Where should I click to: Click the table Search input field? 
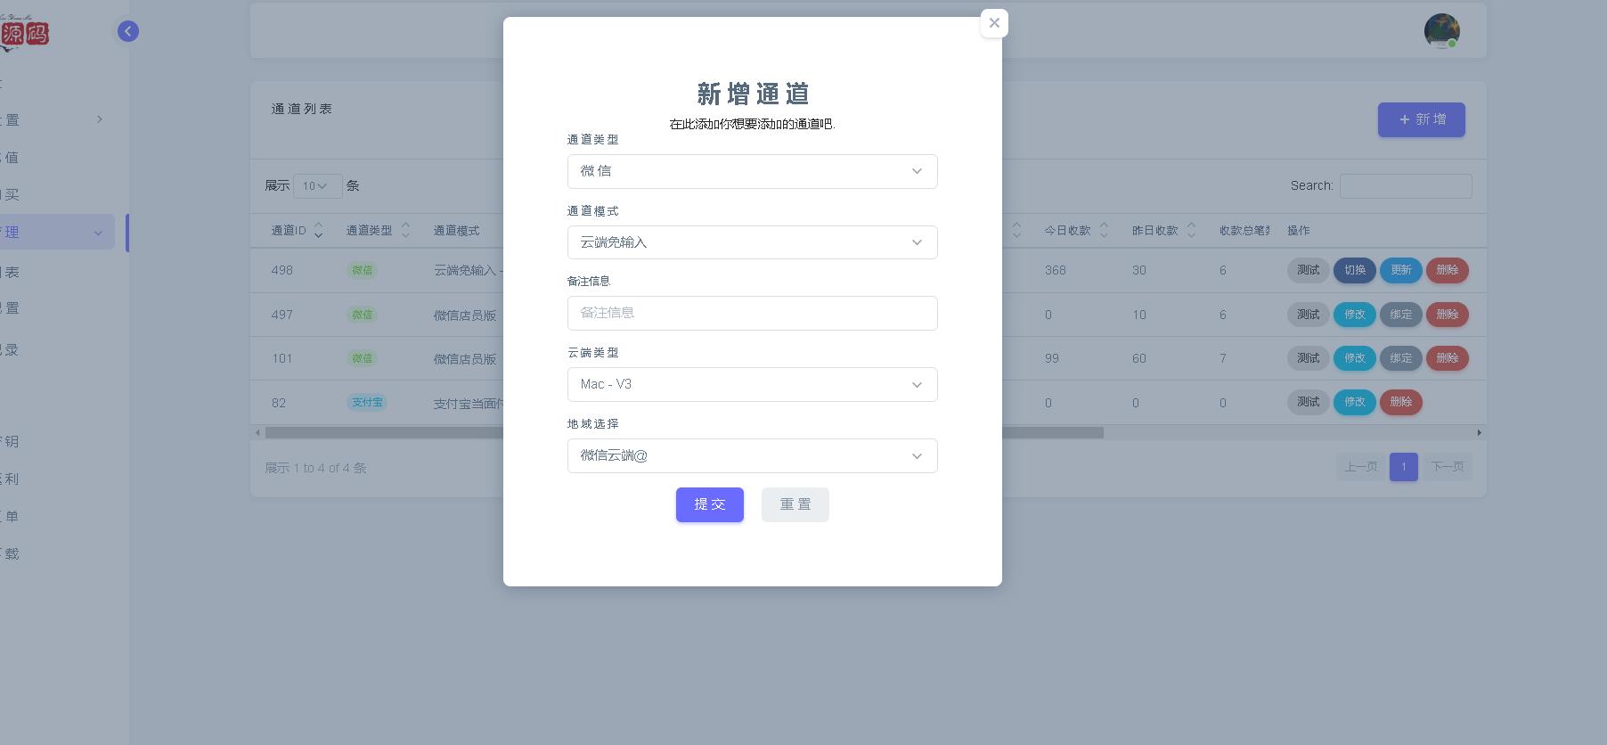1405,186
